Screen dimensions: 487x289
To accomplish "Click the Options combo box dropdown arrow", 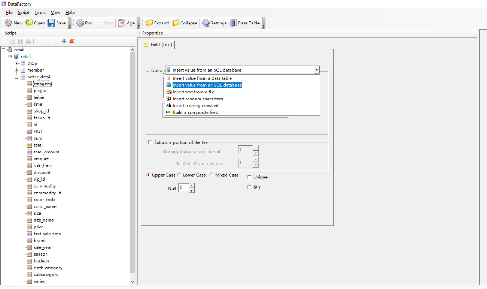I will click(x=316, y=70).
